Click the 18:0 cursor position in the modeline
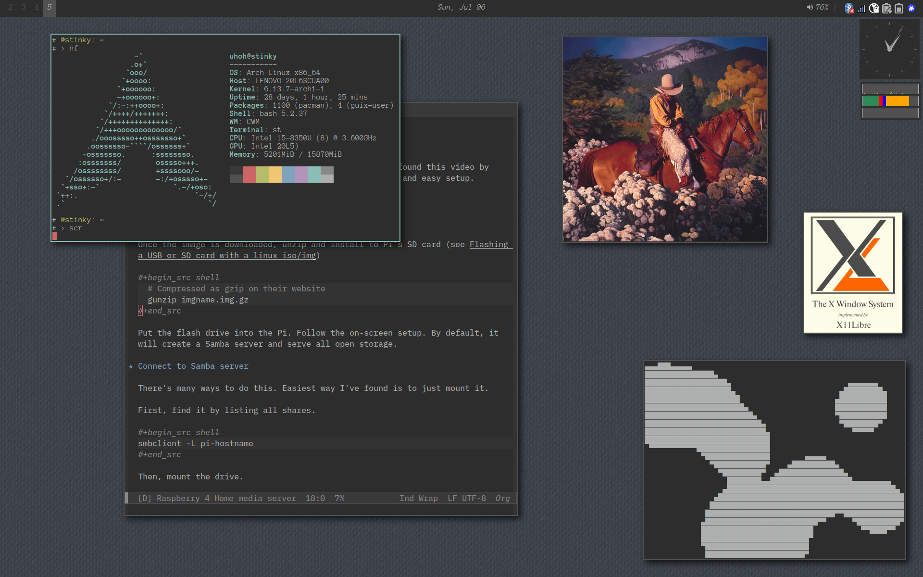Viewport: 923px width, 577px height. click(x=315, y=498)
